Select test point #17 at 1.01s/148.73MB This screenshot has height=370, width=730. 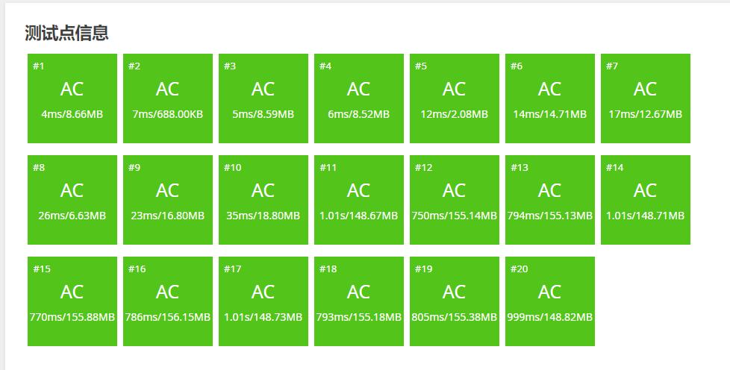tap(263, 301)
